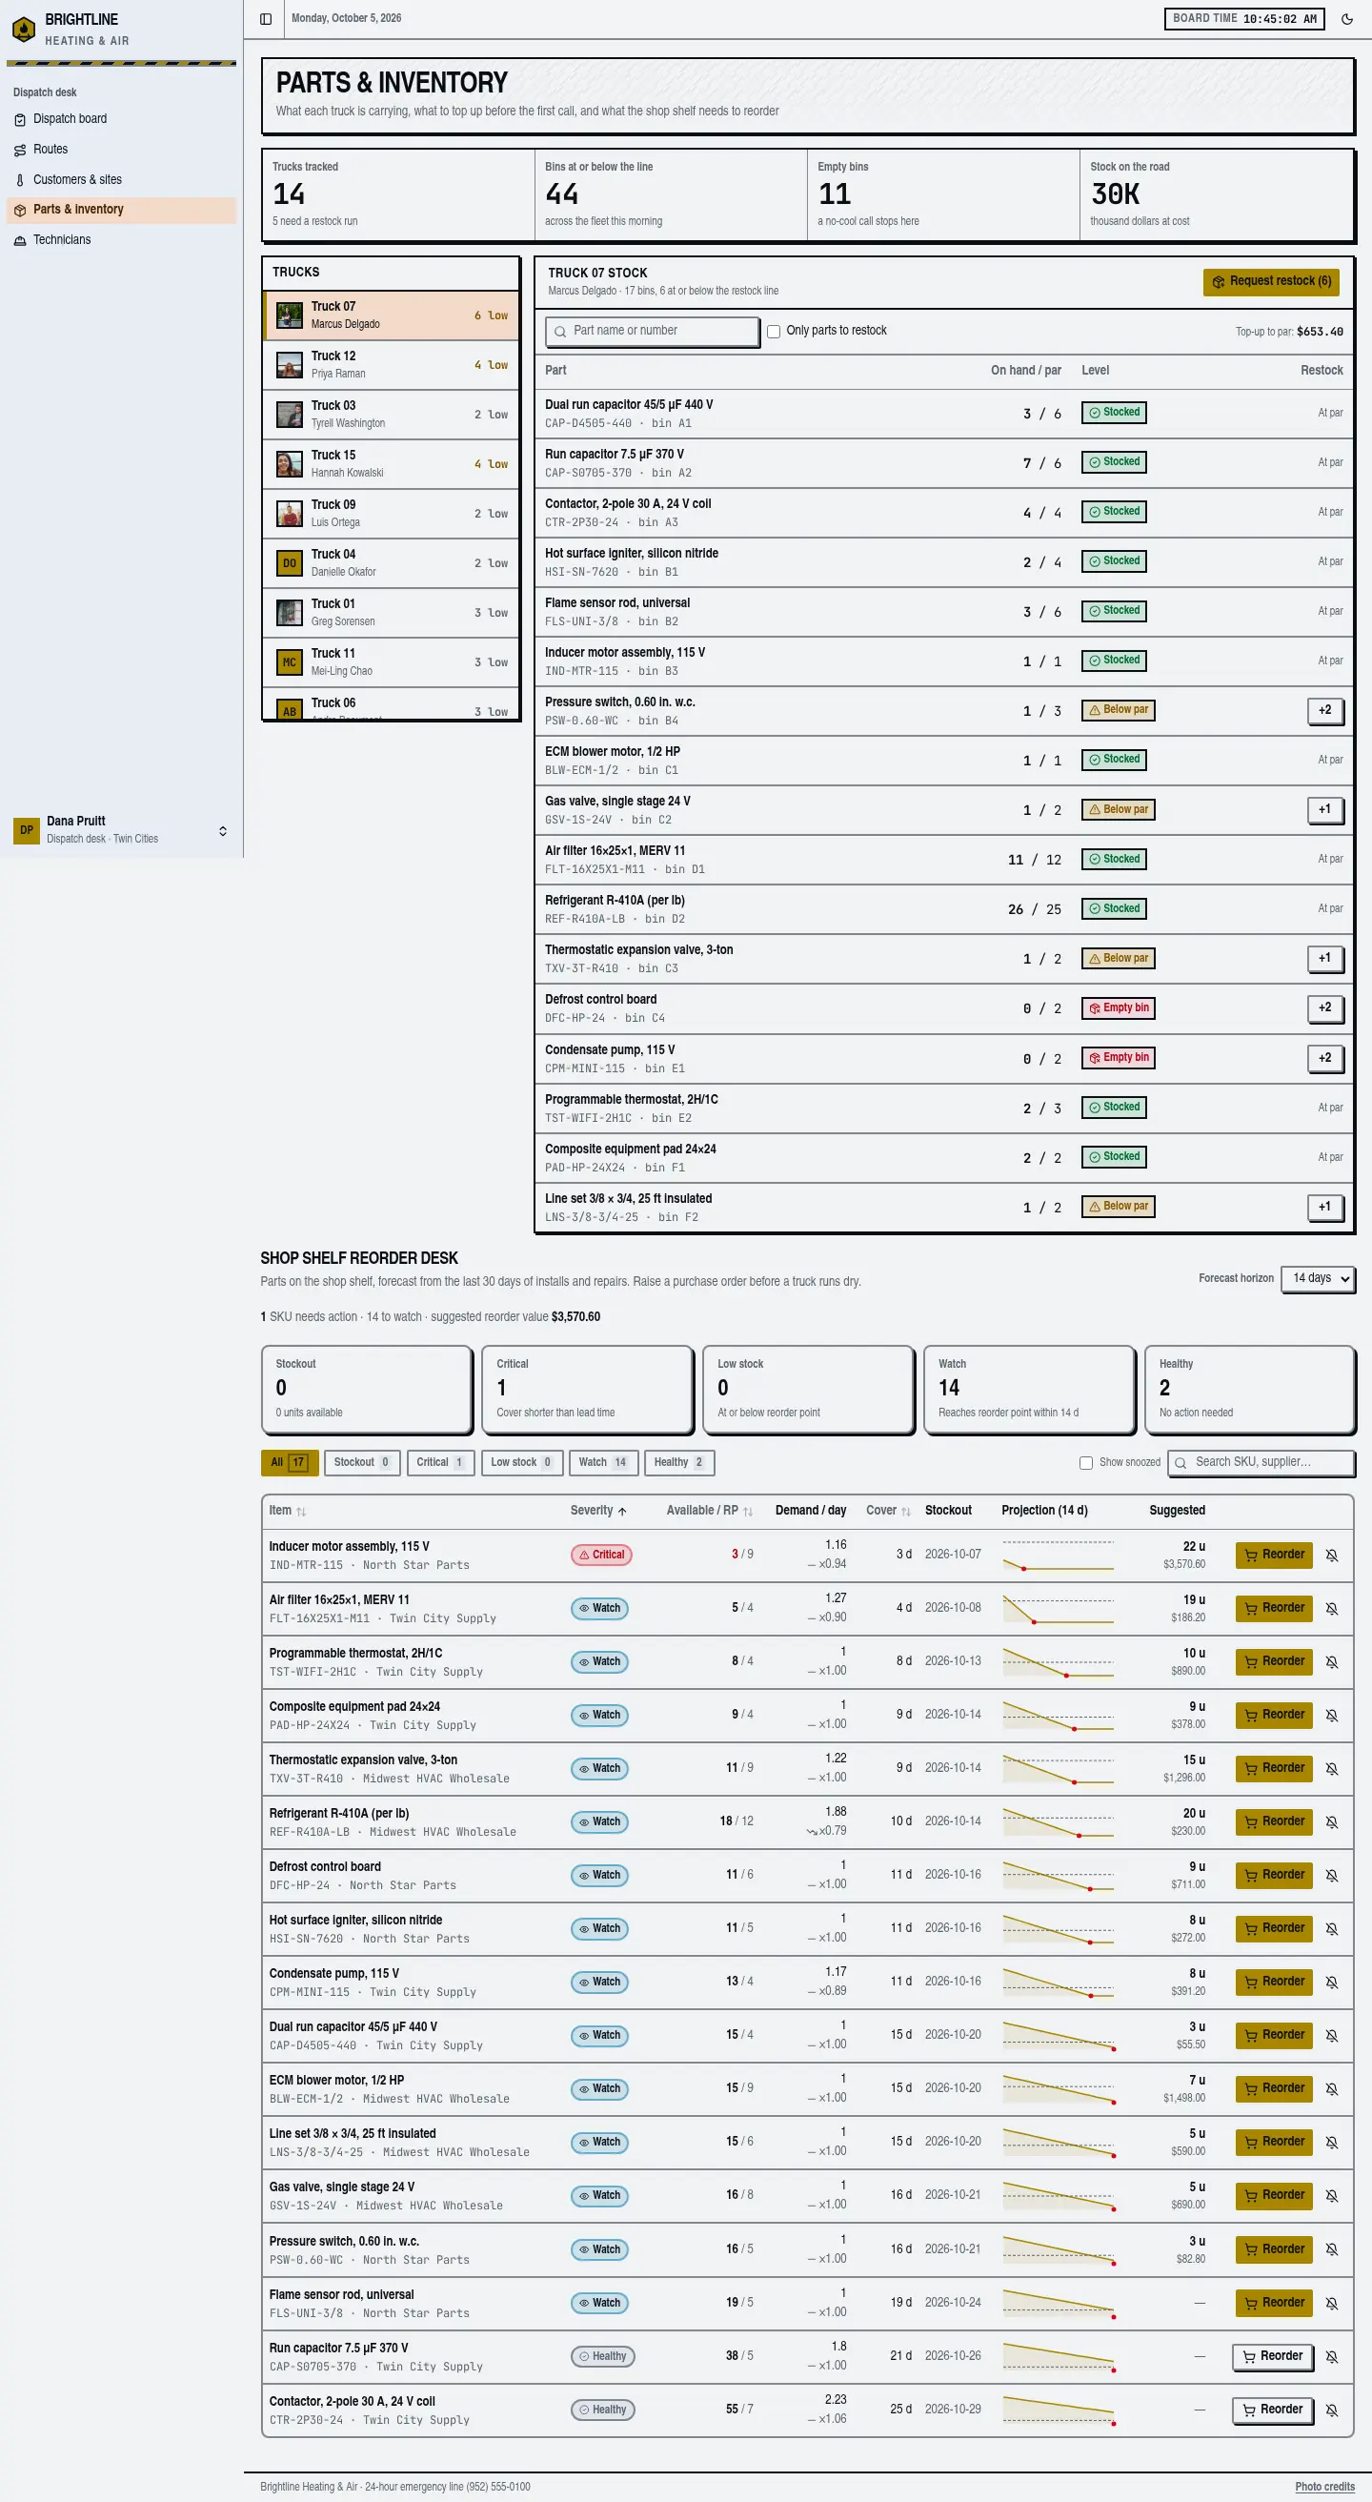Snooze the Refrigerant R-410A reorder row
Viewport: 1372px width, 2502px height.
pyautogui.click(x=1331, y=1822)
